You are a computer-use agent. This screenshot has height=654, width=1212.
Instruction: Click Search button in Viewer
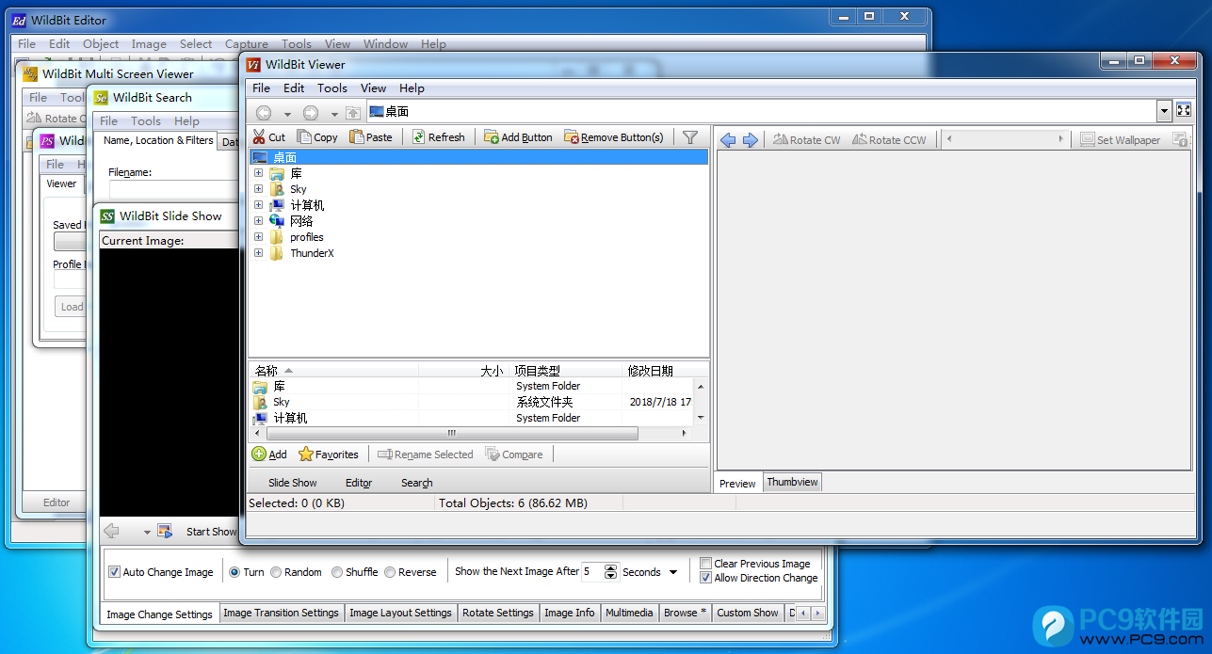coord(416,483)
